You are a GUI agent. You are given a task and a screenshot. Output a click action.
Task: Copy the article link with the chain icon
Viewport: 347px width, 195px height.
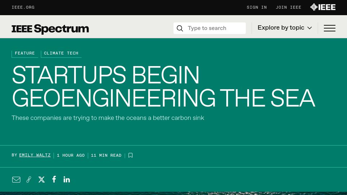click(29, 179)
